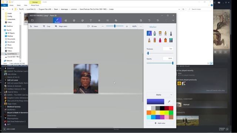Open the Paint 3D Menu folder icon
The height and width of the screenshot is (133, 237).
32,20
